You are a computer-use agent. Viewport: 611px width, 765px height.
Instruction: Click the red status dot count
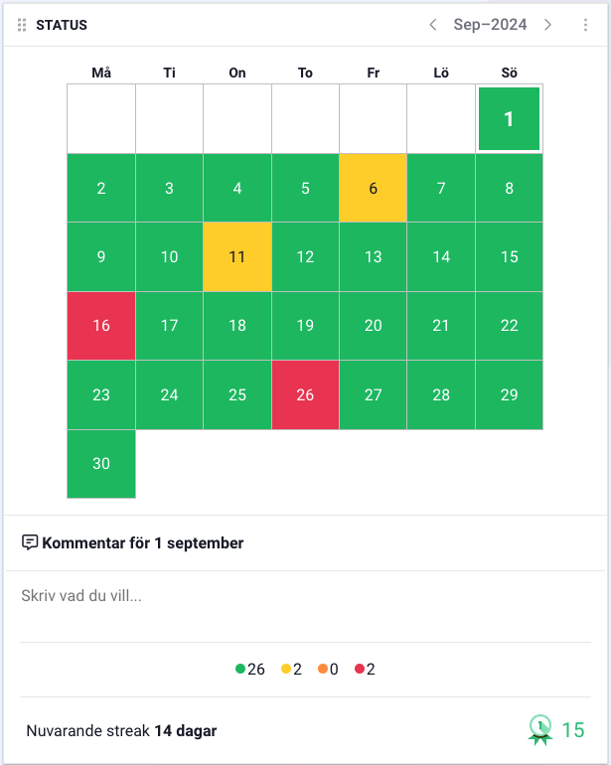(360, 669)
